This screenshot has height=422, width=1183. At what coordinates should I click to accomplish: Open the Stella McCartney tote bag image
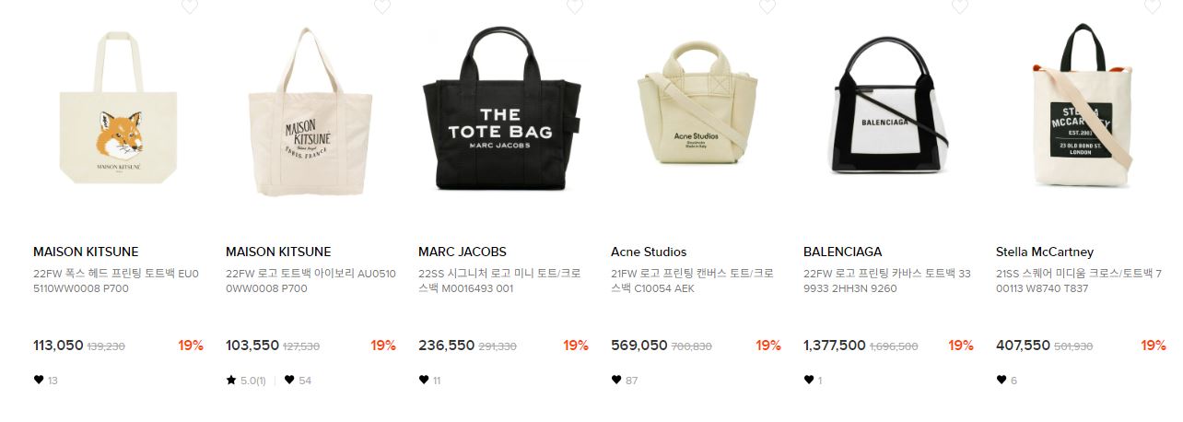click(1082, 109)
